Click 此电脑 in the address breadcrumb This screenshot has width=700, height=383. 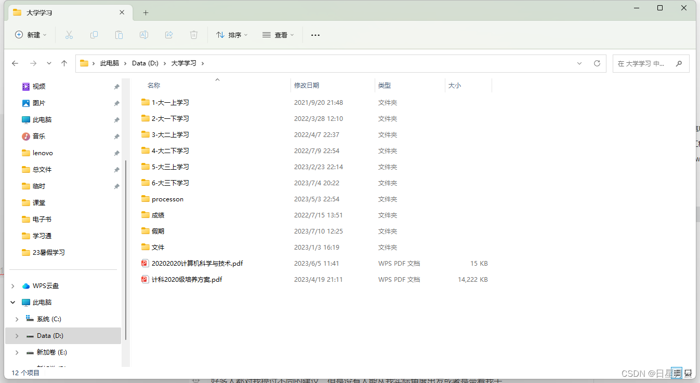point(110,63)
